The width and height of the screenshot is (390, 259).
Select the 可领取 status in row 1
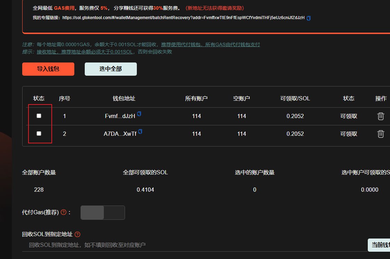coord(349,116)
